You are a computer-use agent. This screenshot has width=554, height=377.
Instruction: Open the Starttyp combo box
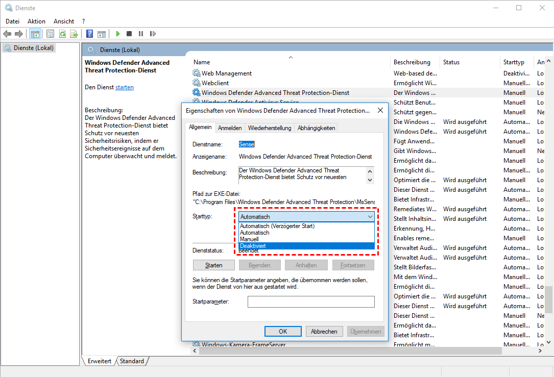[306, 217]
